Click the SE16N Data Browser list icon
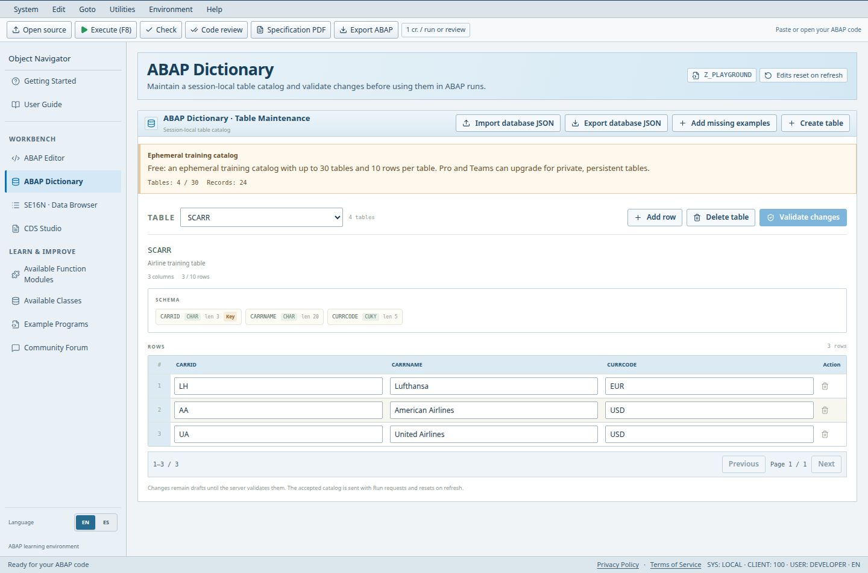The width and height of the screenshot is (868, 573). click(16, 205)
